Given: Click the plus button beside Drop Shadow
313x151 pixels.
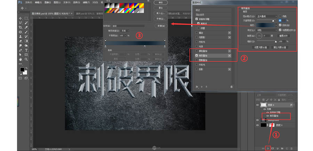Looking at the screenshot, I should click(230, 69).
